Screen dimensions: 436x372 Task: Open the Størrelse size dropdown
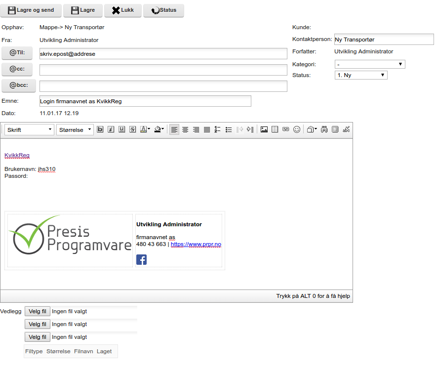click(75, 129)
